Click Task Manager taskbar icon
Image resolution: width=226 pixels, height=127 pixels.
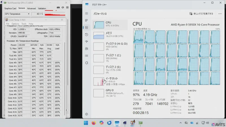[117, 123]
